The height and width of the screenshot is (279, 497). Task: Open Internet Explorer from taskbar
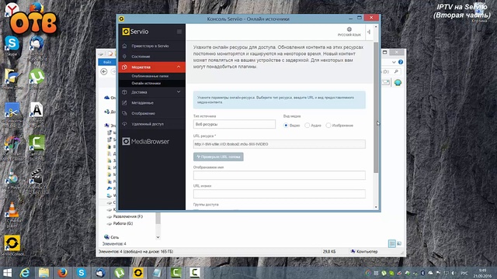pyautogui.click(x=25, y=273)
